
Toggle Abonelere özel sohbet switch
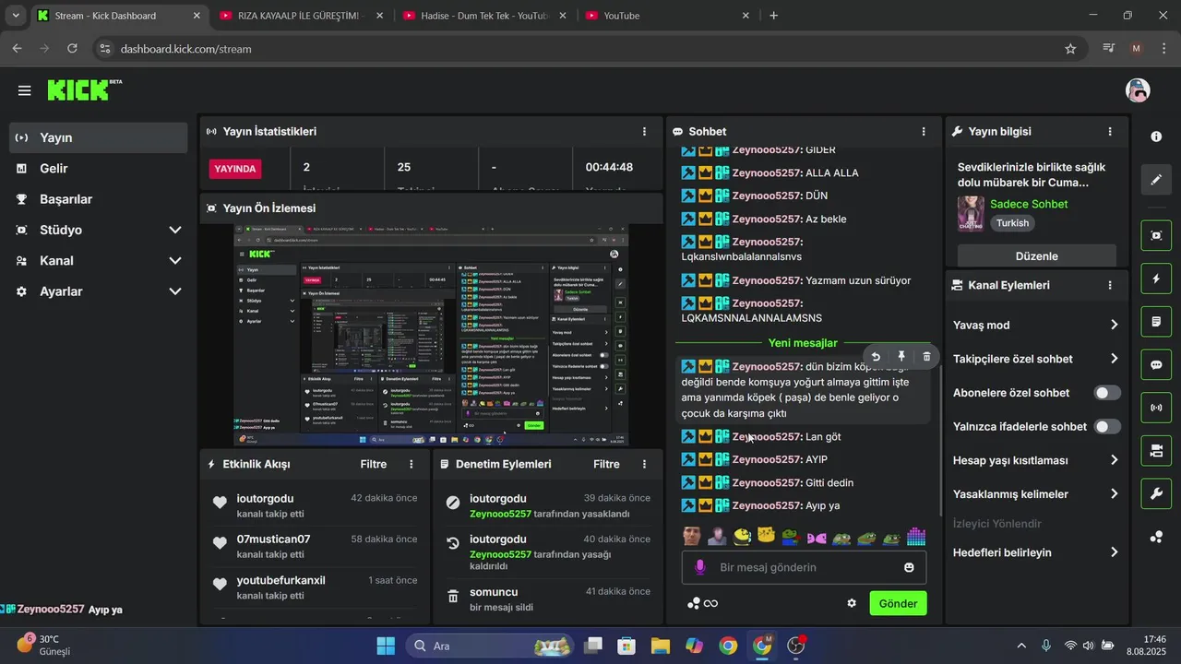[x=1107, y=393]
